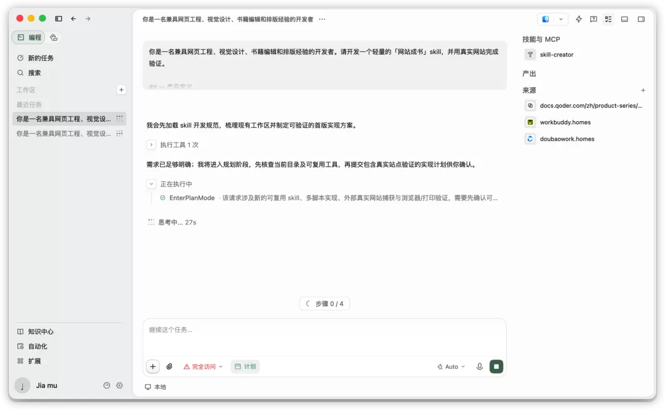Open grip menu of highlighted recent task

(x=119, y=119)
